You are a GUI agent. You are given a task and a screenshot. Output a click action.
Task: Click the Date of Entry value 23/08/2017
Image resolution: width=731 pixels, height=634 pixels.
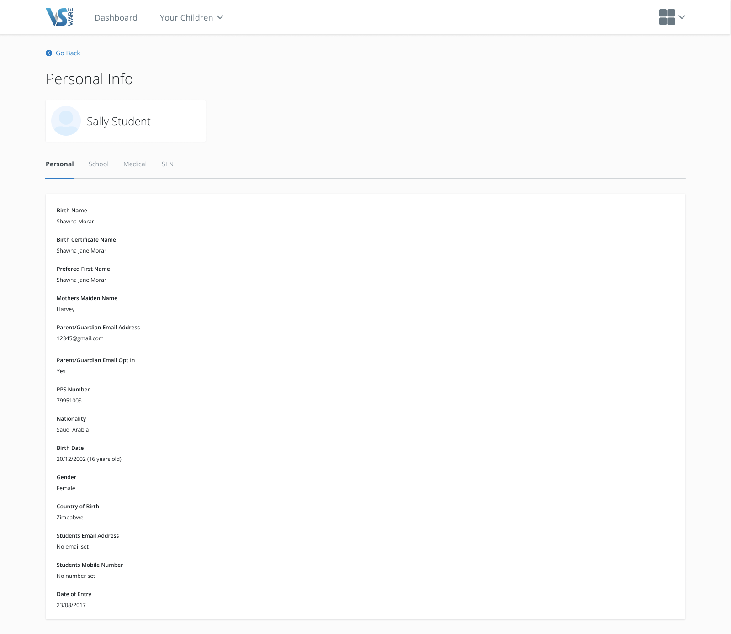(x=71, y=605)
